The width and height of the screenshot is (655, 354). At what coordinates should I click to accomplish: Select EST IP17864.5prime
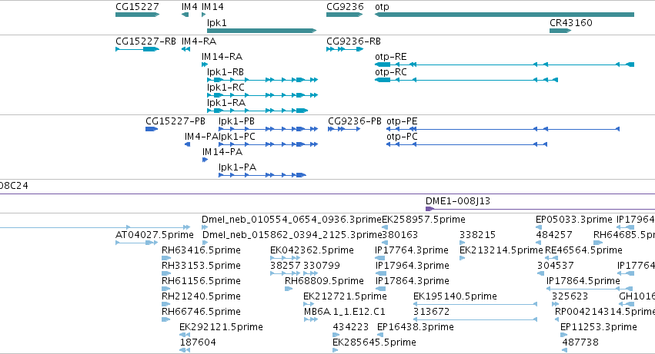point(583,282)
